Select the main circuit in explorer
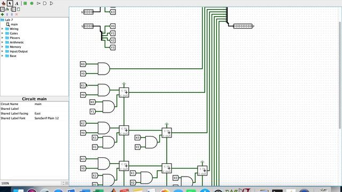 pyautogui.click(x=14, y=25)
